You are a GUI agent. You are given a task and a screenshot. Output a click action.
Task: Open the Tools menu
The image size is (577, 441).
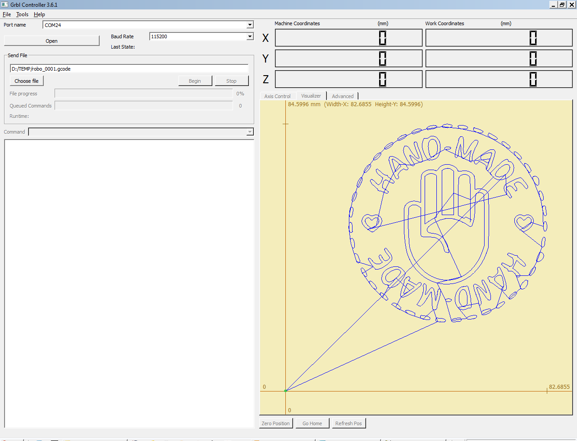click(x=22, y=14)
